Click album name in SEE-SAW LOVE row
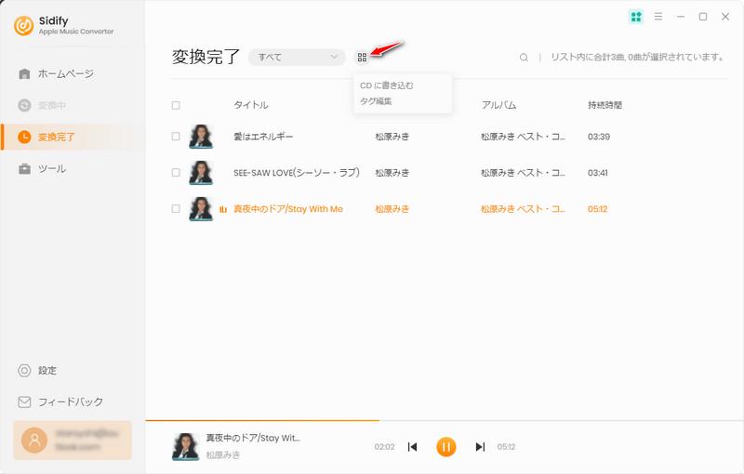This screenshot has width=744, height=474. (523, 173)
